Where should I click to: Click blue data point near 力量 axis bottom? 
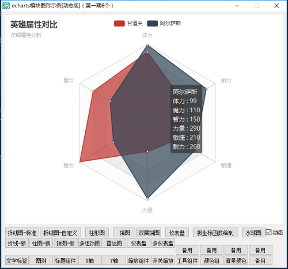click(147, 198)
